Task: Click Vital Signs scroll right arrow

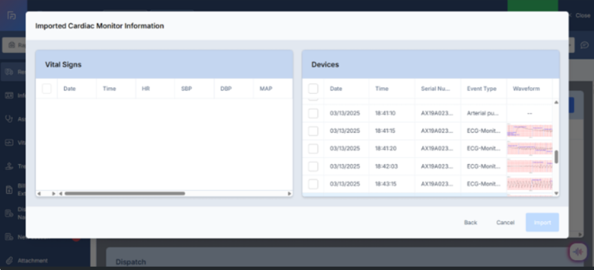Action: pos(290,194)
